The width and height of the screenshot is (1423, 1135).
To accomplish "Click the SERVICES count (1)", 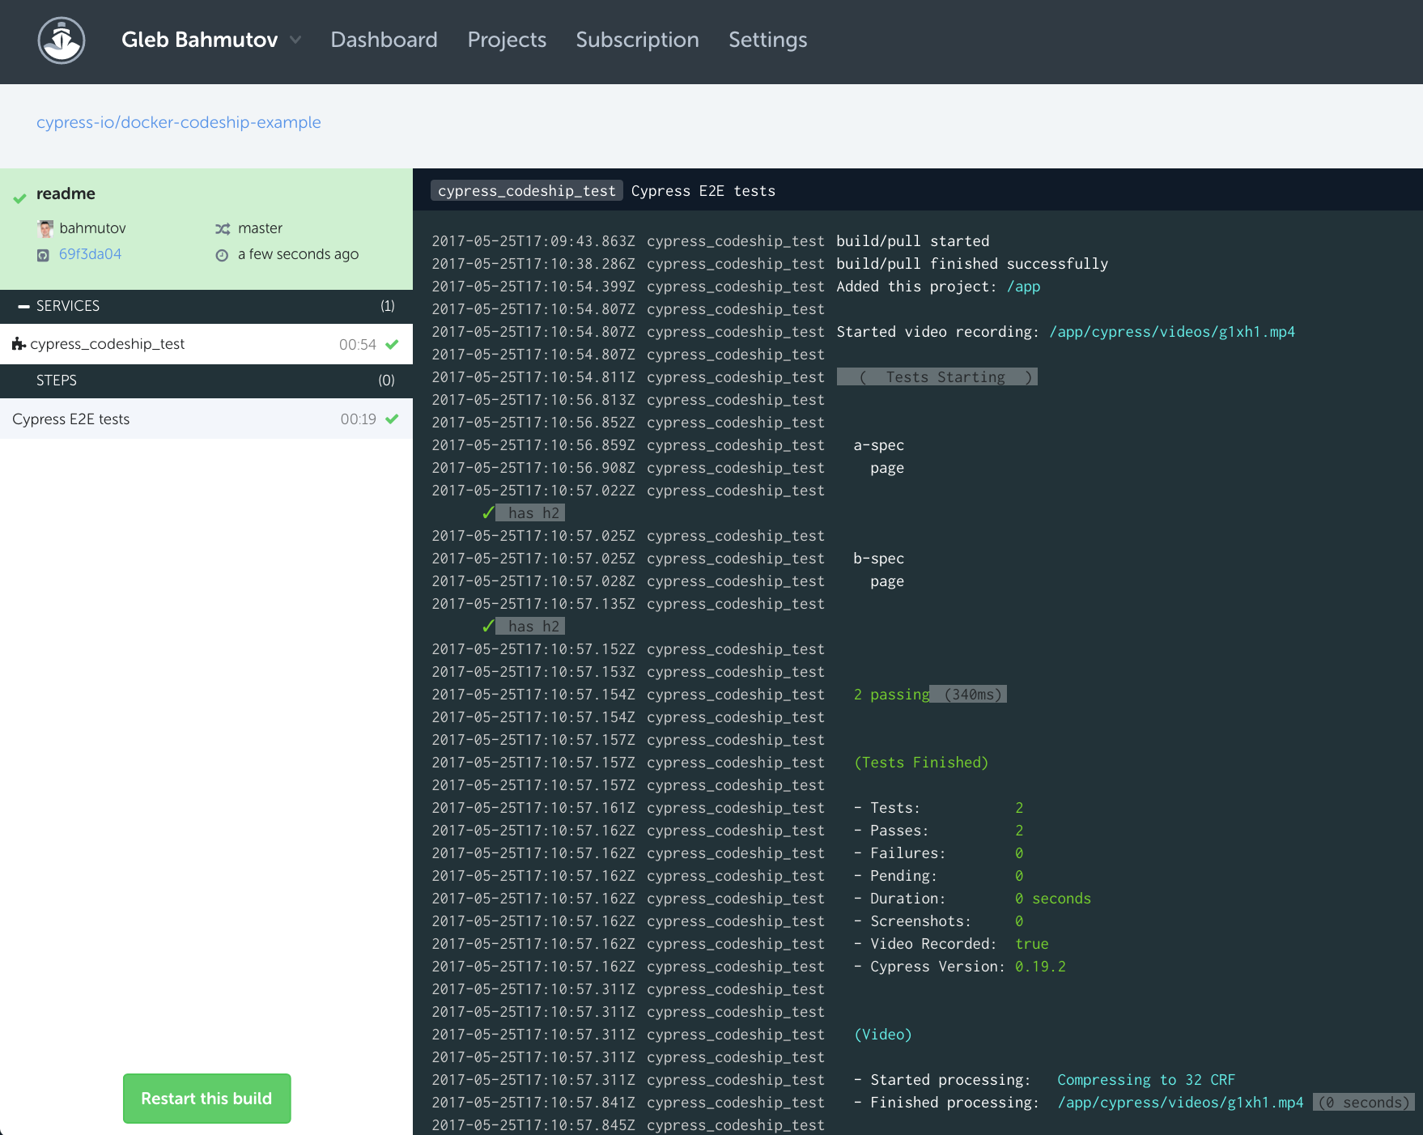I will coord(388,306).
